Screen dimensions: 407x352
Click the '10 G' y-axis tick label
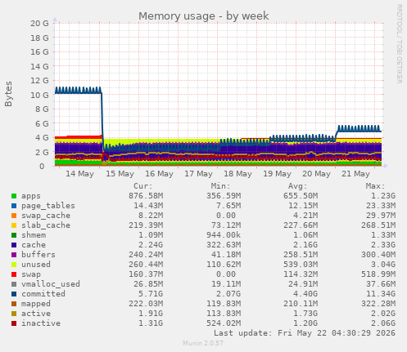click(x=39, y=95)
